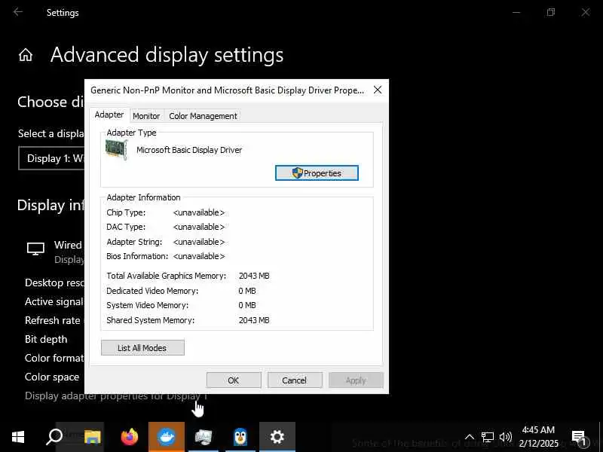Launch File Explorer from taskbar
The width and height of the screenshot is (603, 452).
[93, 437]
